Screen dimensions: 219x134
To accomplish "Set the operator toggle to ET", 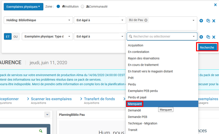I will pos(8,37).
